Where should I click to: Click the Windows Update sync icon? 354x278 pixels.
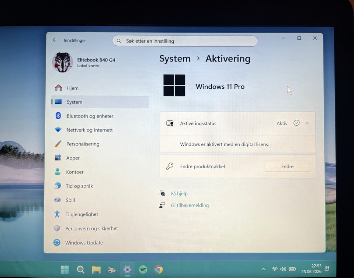[x=57, y=242]
